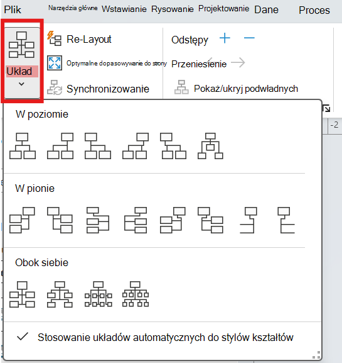This screenshot has height=363, width=342.
Task: Select eighth W pionie layout icon
Action: (x=286, y=220)
